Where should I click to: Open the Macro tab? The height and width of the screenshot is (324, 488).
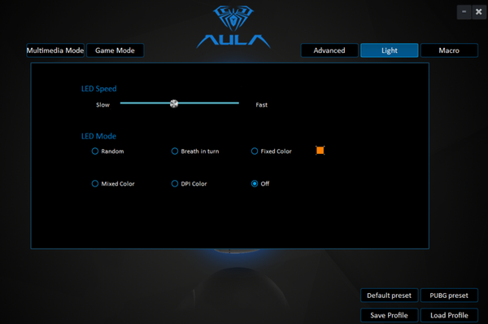[x=449, y=50]
